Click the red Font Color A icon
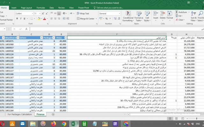This screenshot has width=204, height=127. [x=45, y=19]
